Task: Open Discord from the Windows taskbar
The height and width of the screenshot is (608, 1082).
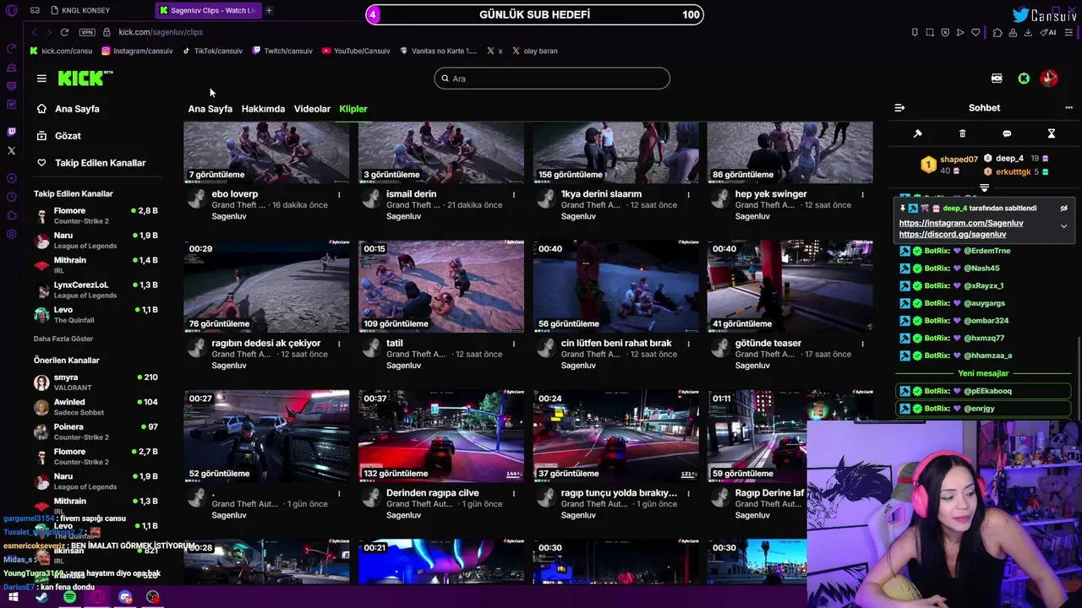Action: click(x=125, y=597)
